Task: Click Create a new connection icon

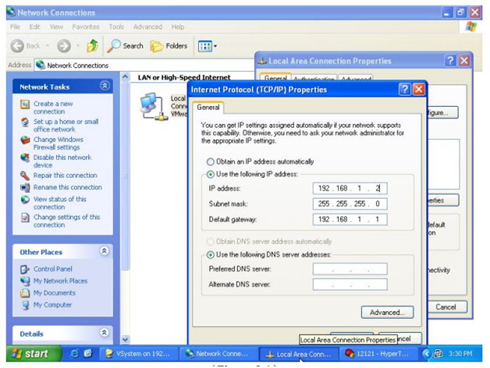Action: click(25, 104)
